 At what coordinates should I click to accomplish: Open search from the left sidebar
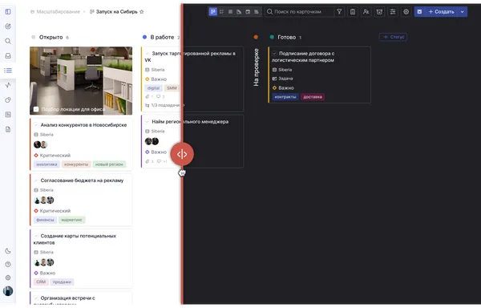[x=8, y=41]
